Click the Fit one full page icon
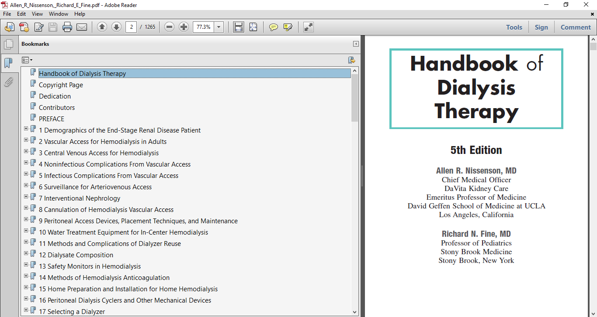The width and height of the screenshot is (597, 317). (253, 27)
